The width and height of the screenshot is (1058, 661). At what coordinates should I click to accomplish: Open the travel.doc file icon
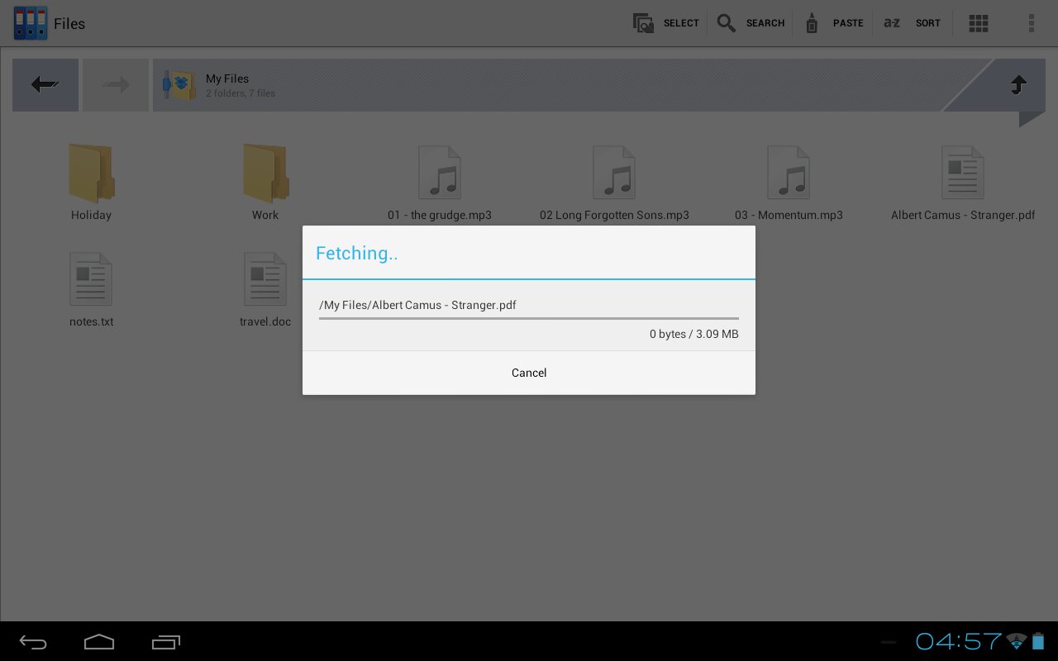(265, 279)
